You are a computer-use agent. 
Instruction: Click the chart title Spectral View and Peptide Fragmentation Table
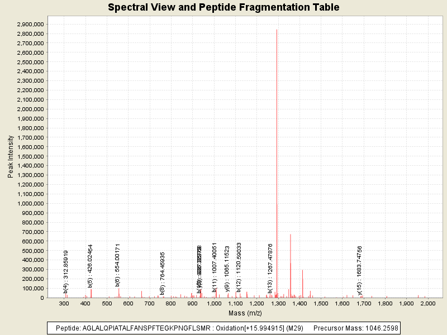[x=223, y=7]
